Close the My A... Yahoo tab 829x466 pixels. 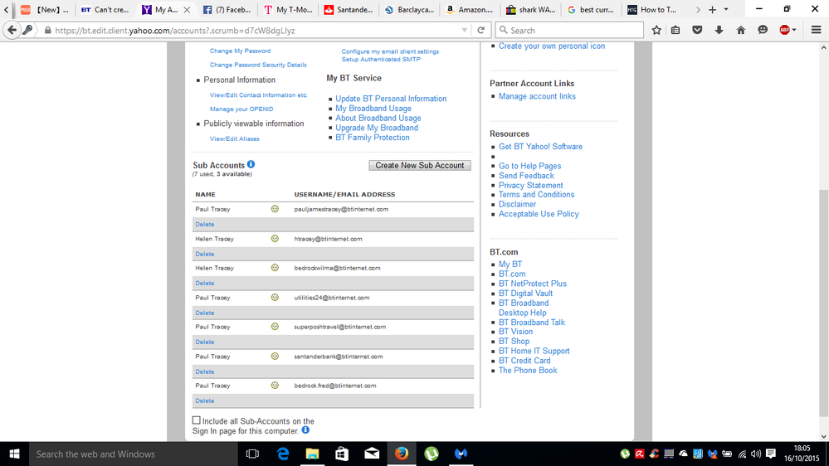point(188,9)
